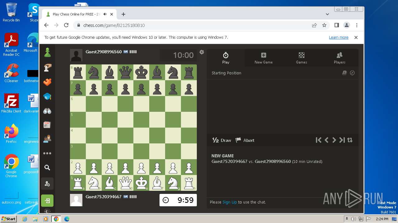The image size is (398, 223).
Task: Open Puzzles orange piece icon
Action: [x=47, y=82]
